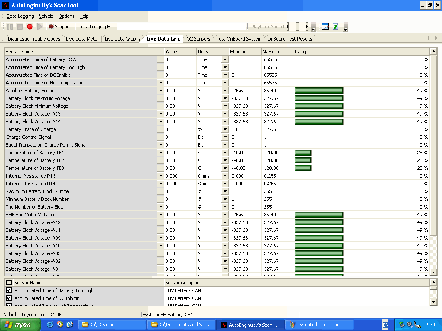Viewport: 442px width, 331px height.
Task: Click the Playback Speed slider thumb
Action: tap(297, 27)
